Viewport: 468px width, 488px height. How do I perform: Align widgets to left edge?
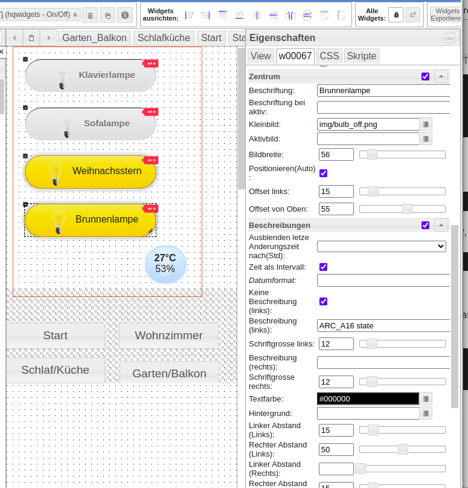click(x=189, y=15)
